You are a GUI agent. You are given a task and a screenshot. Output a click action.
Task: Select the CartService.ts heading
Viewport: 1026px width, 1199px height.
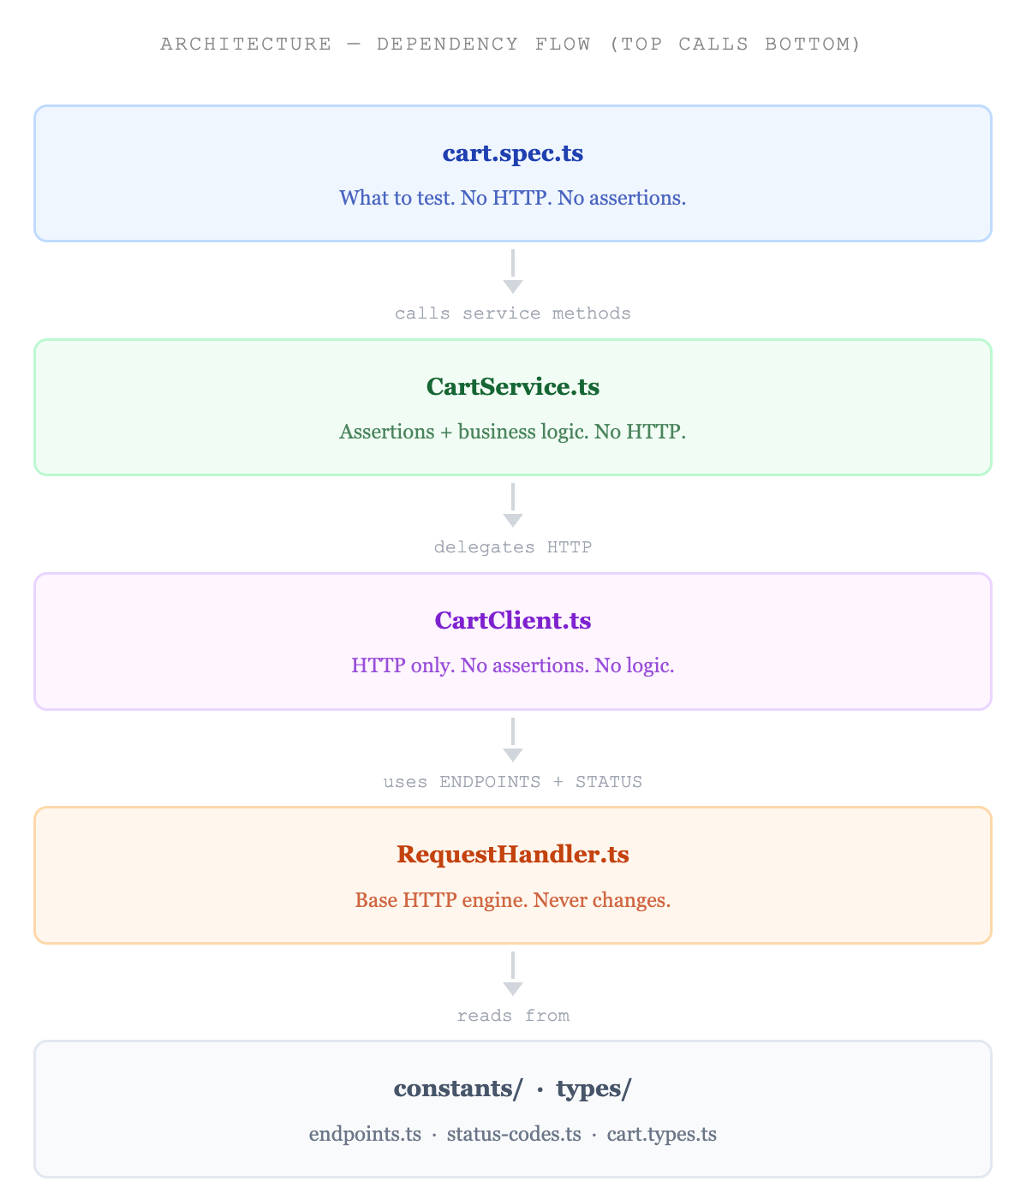coord(513,387)
